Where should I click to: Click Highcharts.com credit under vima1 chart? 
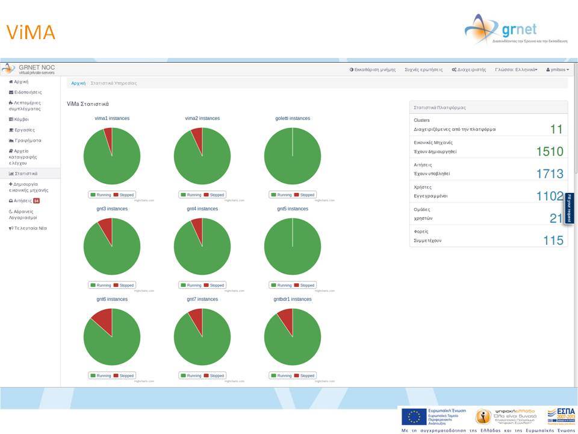click(144, 200)
